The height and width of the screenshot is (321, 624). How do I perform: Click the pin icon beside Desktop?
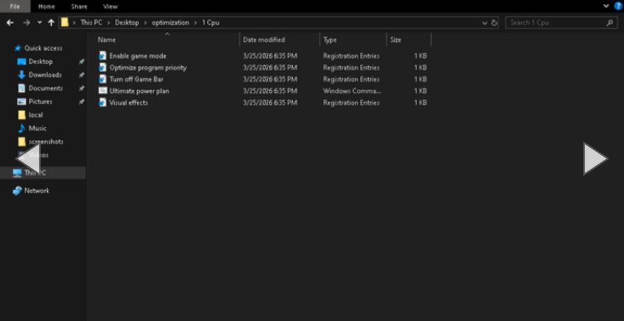(81, 62)
